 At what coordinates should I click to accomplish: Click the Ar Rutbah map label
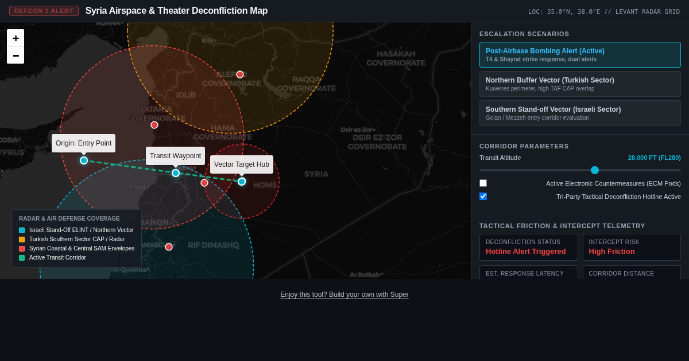pyautogui.click(x=365, y=275)
